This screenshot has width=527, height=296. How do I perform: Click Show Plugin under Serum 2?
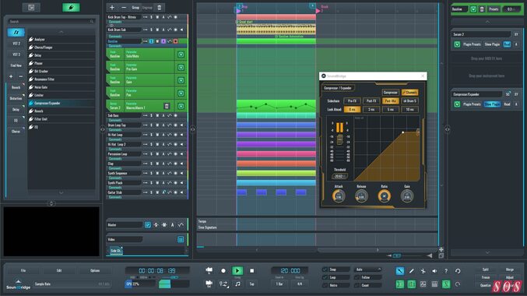pyautogui.click(x=492, y=44)
